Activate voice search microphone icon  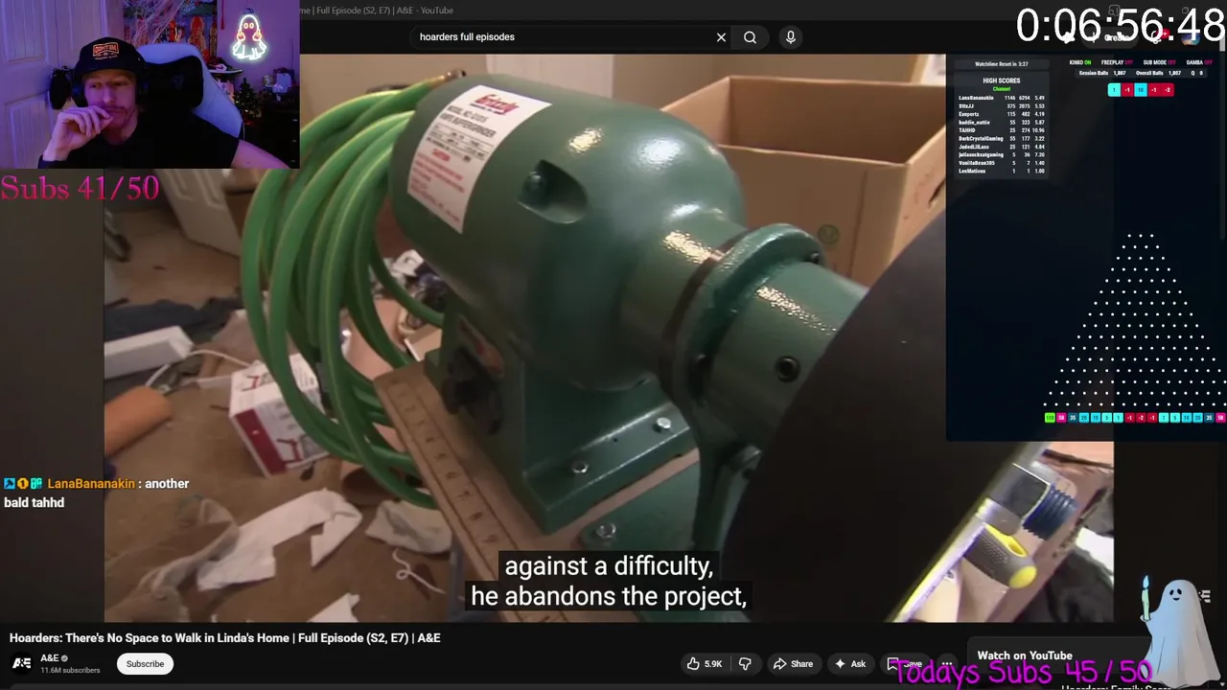pos(790,37)
